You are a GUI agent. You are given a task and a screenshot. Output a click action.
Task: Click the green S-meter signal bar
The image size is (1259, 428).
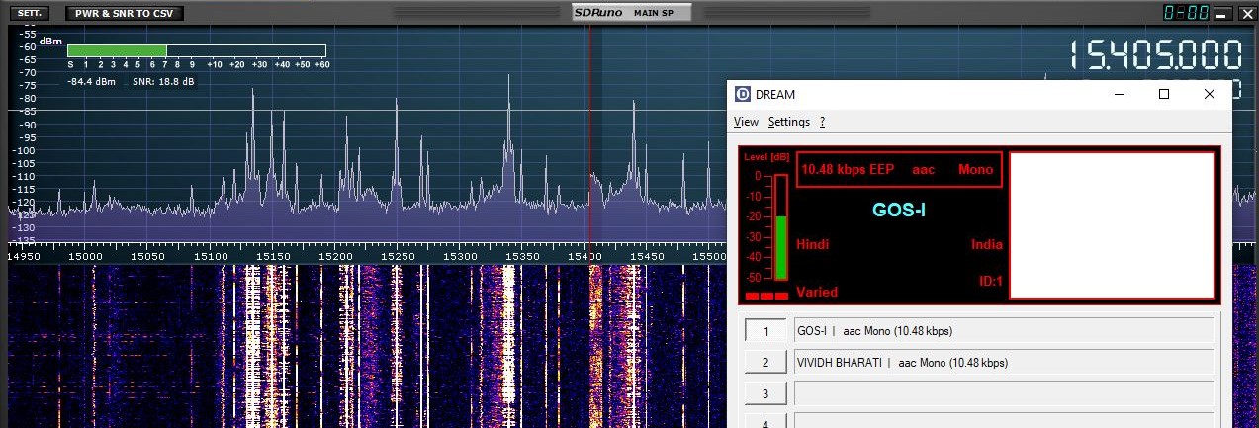coord(117,50)
